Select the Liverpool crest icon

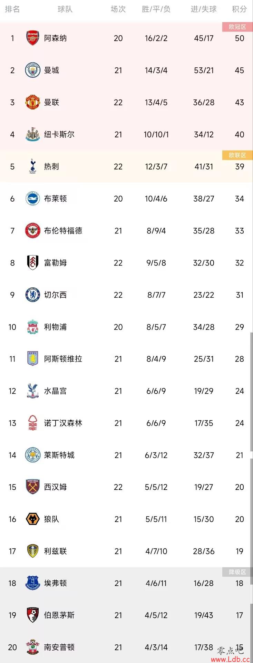tap(33, 327)
